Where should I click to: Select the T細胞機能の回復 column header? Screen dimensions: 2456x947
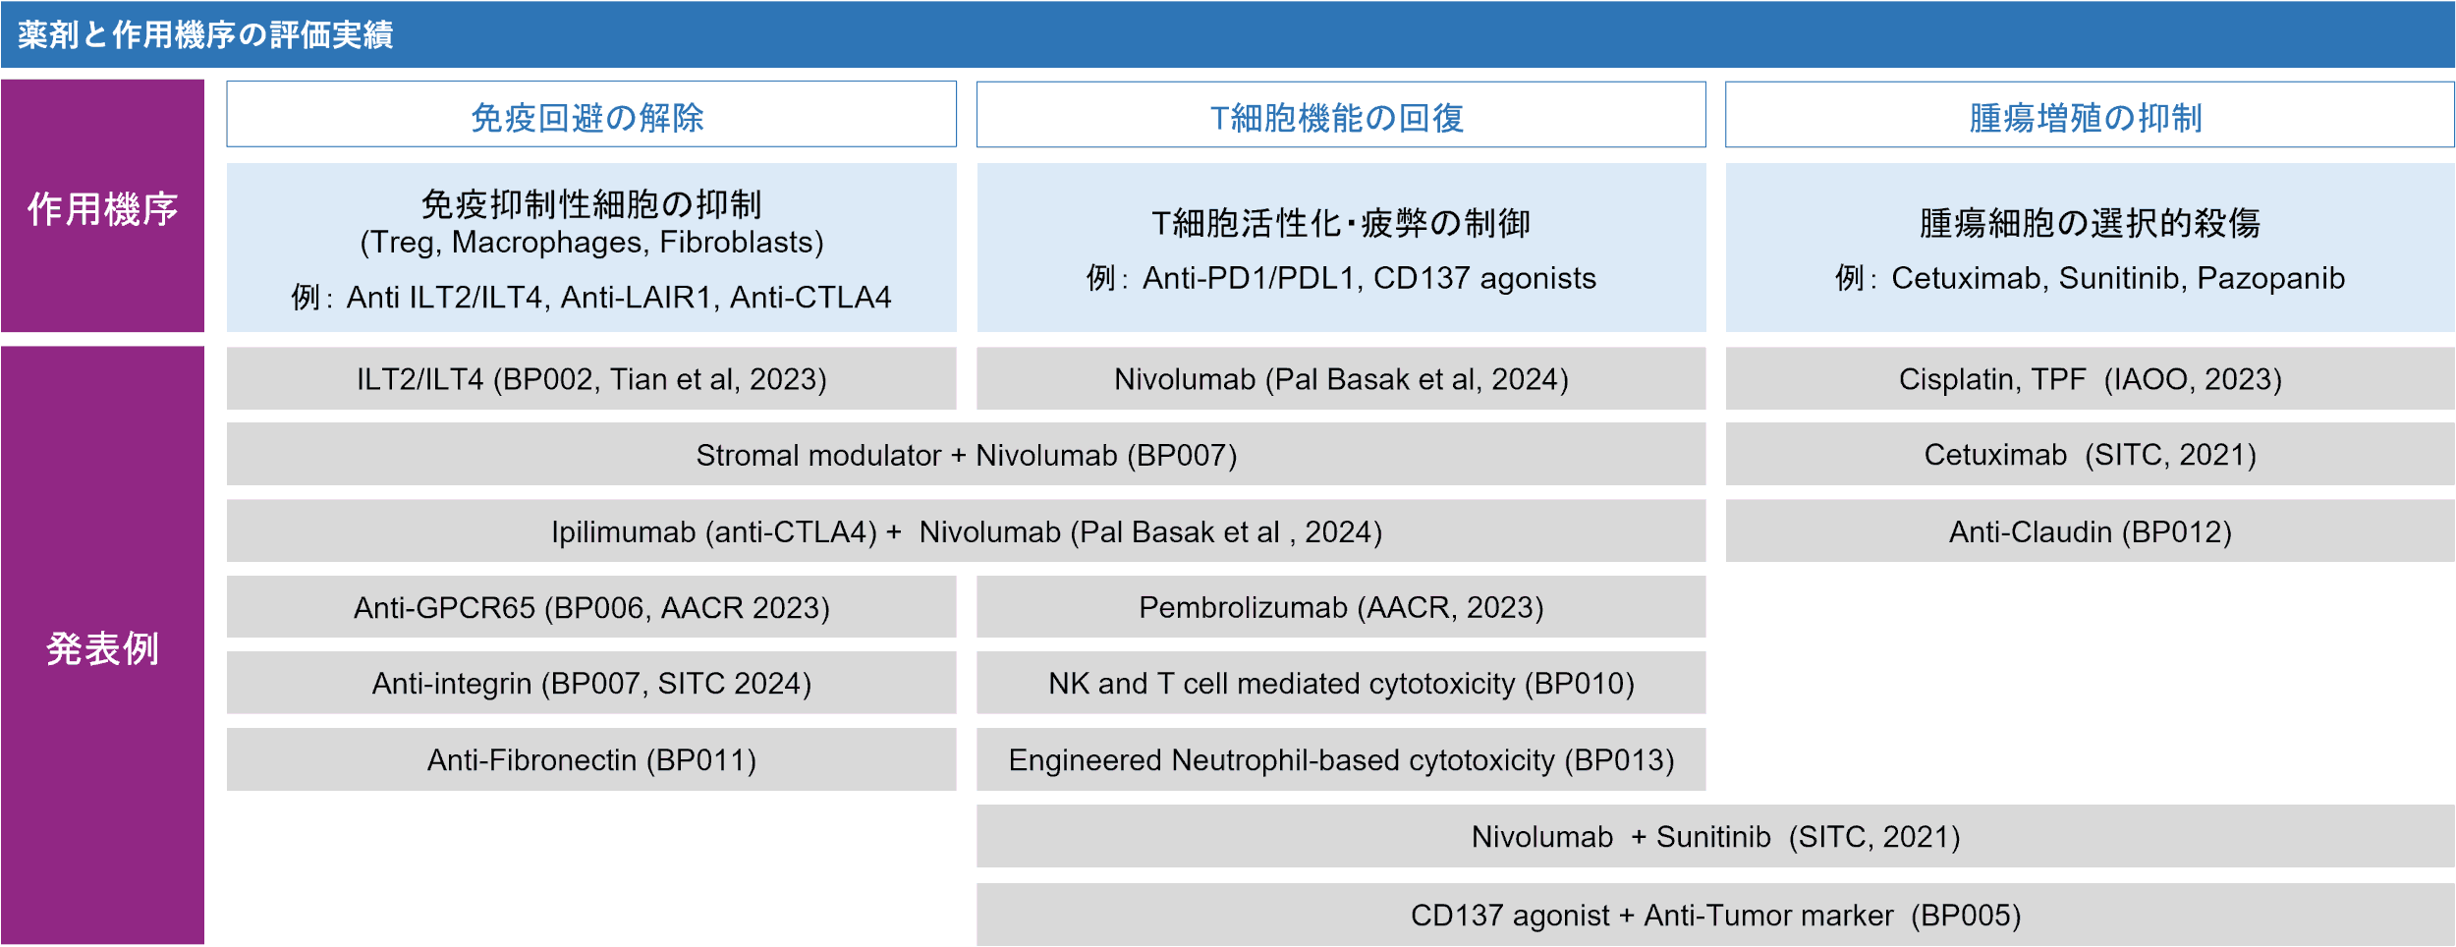click(x=1340, y=116)
